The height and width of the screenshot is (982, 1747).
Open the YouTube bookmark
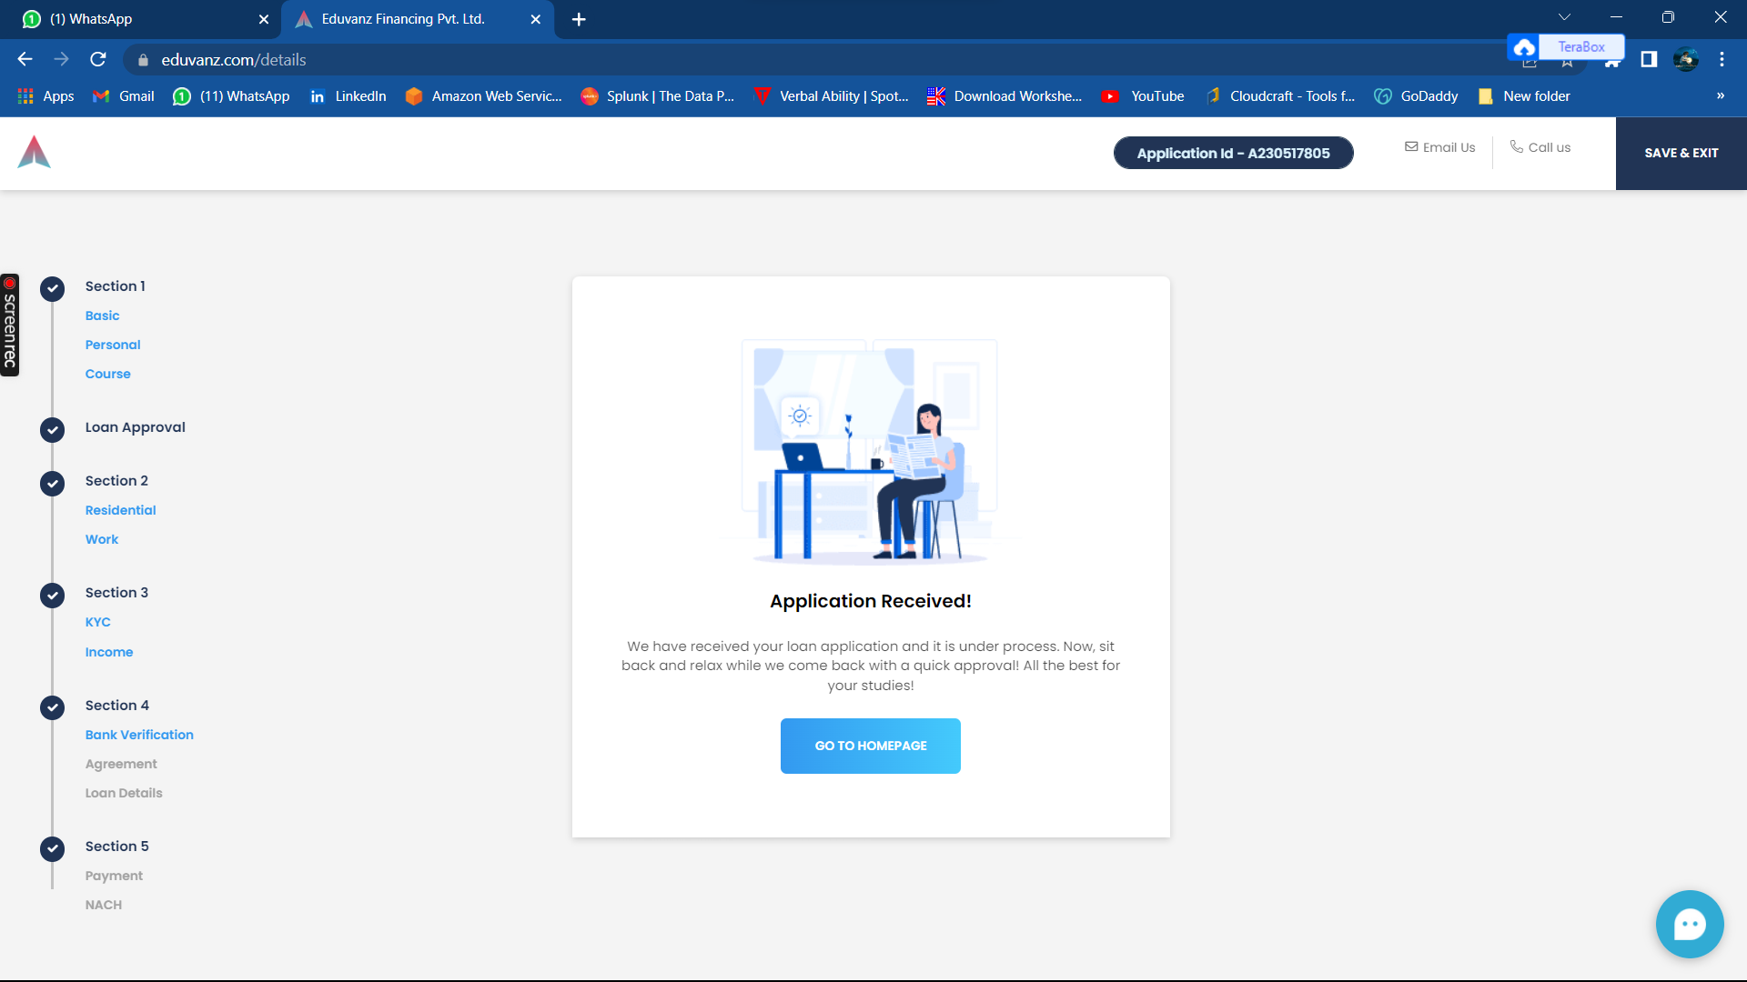point(1143,95)
